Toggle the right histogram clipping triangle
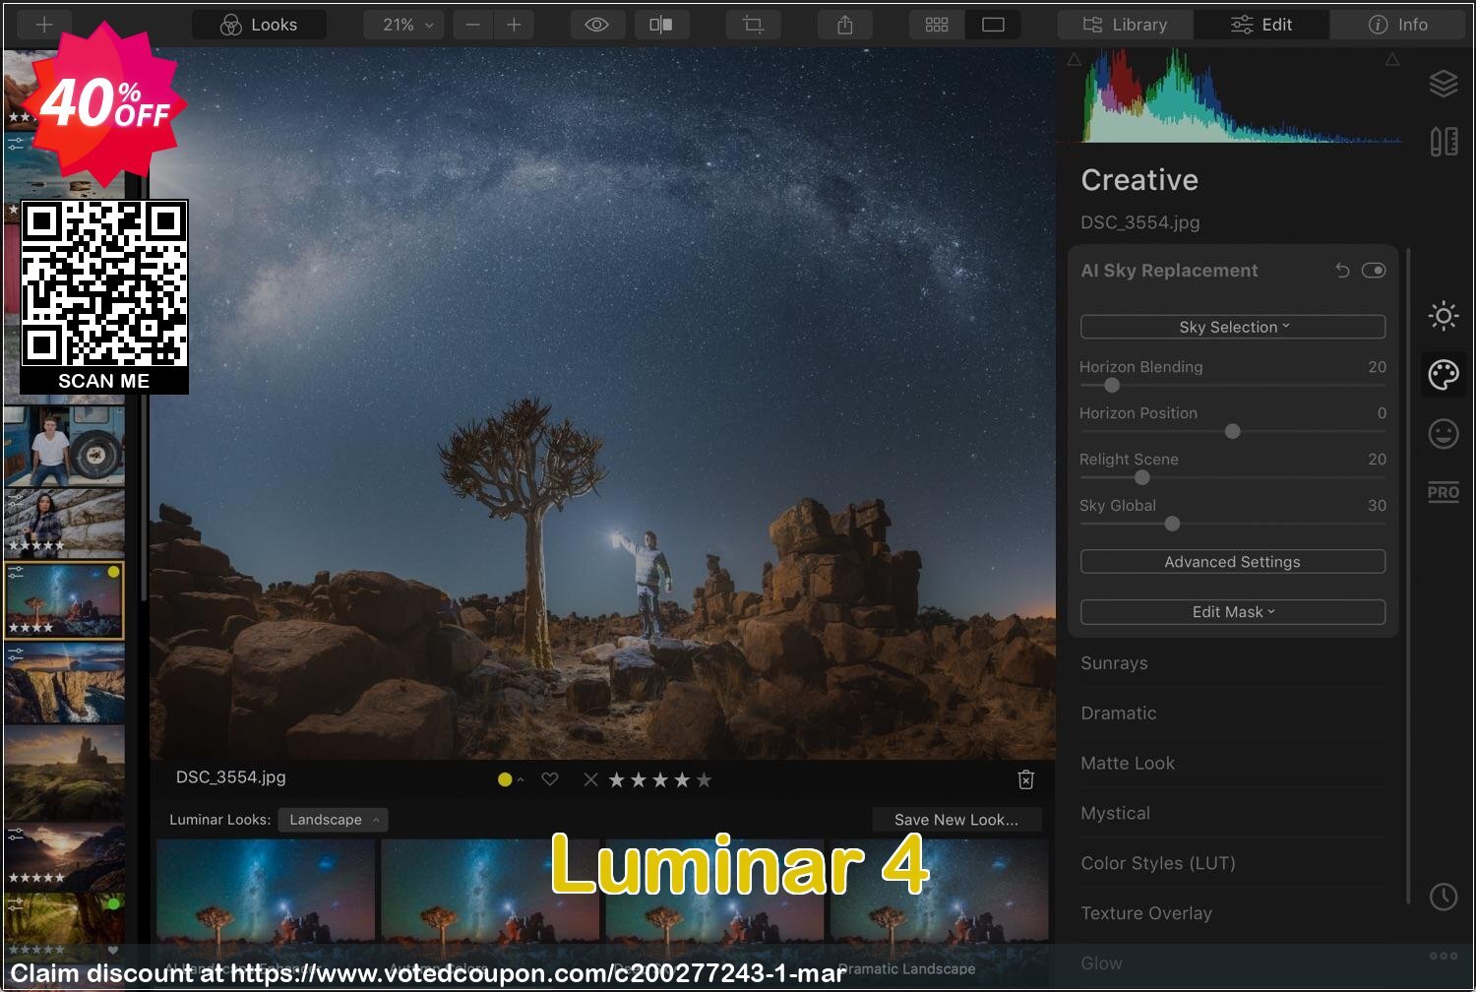 coord(1392,60)
